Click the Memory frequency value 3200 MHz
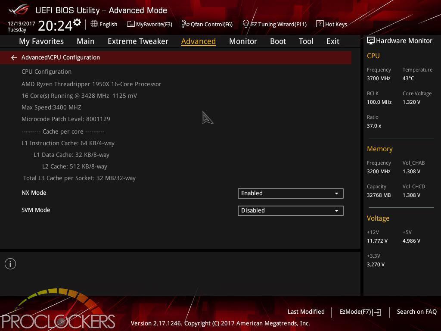This screenshot has height=331, width=441. (379, 172)
